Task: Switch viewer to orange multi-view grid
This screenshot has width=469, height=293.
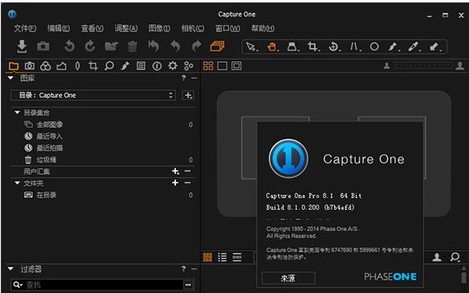Action: [x=208, y=66]
